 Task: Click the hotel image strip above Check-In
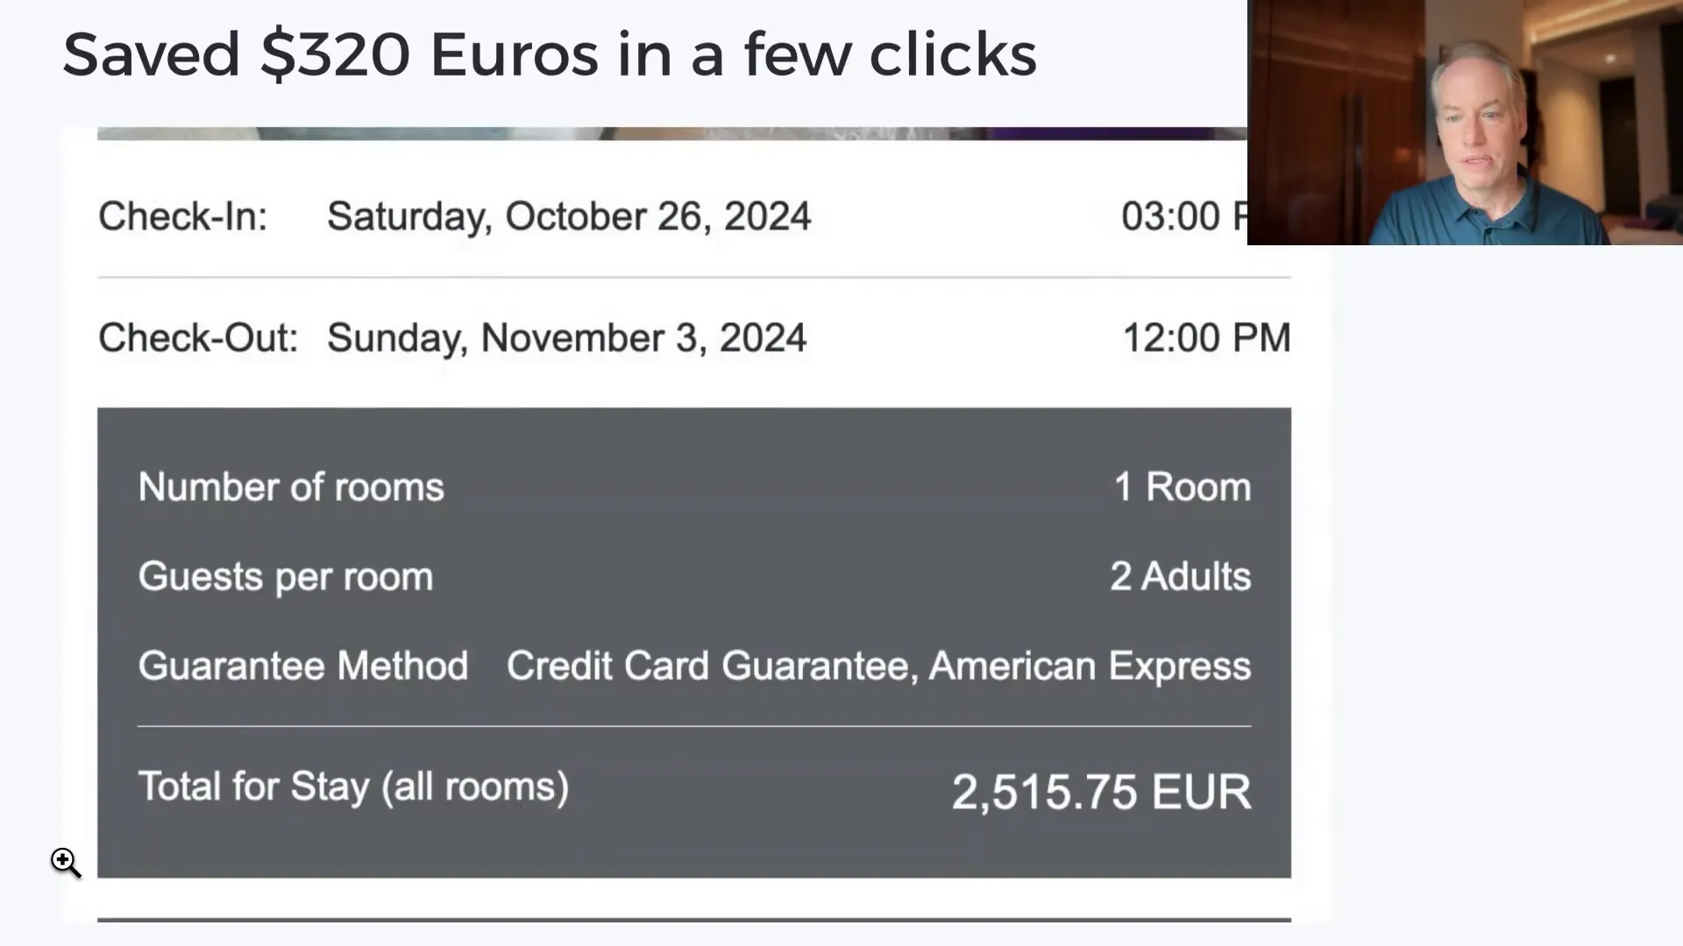671,134
